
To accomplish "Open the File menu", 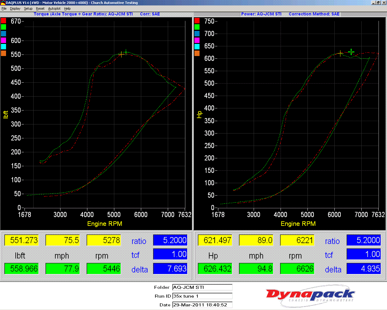I will pyautogui.click(x=4, y=8).
